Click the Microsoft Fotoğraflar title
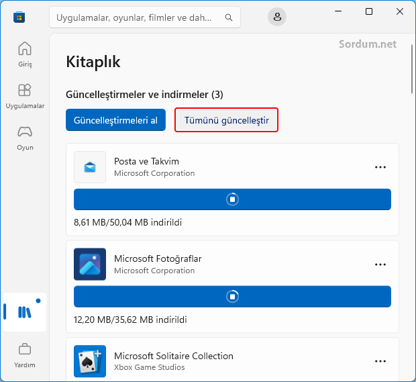 click(158, 258)
